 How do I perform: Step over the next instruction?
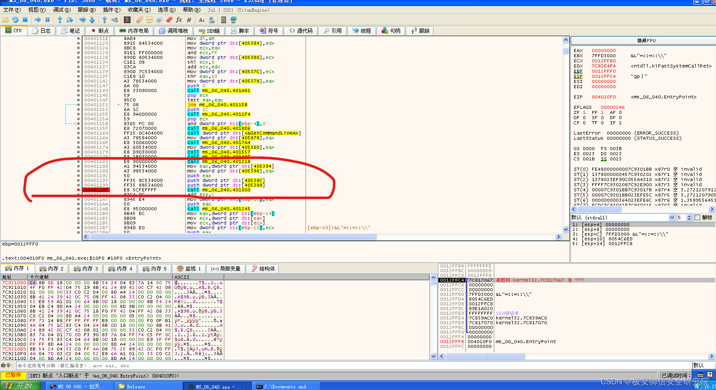point(70,20)
